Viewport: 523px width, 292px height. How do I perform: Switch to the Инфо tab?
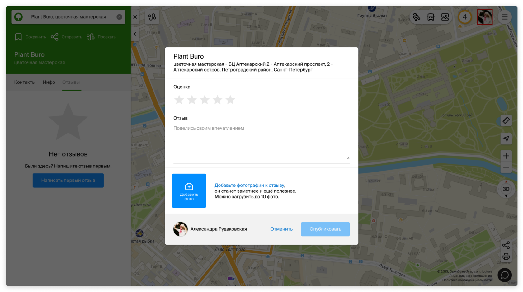coord(49,82)
